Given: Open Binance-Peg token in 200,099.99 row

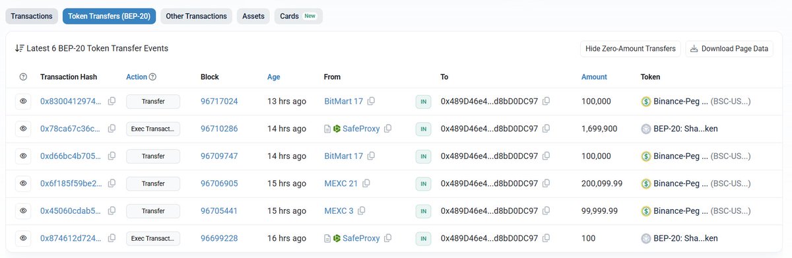Looking at the screenshot, I should [x=680, y=183].
